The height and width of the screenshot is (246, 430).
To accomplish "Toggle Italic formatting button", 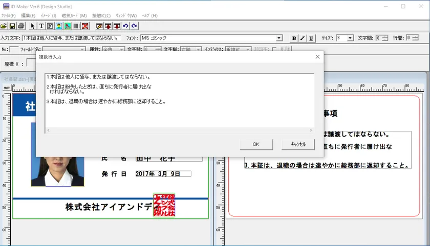I will pos(302,38).
